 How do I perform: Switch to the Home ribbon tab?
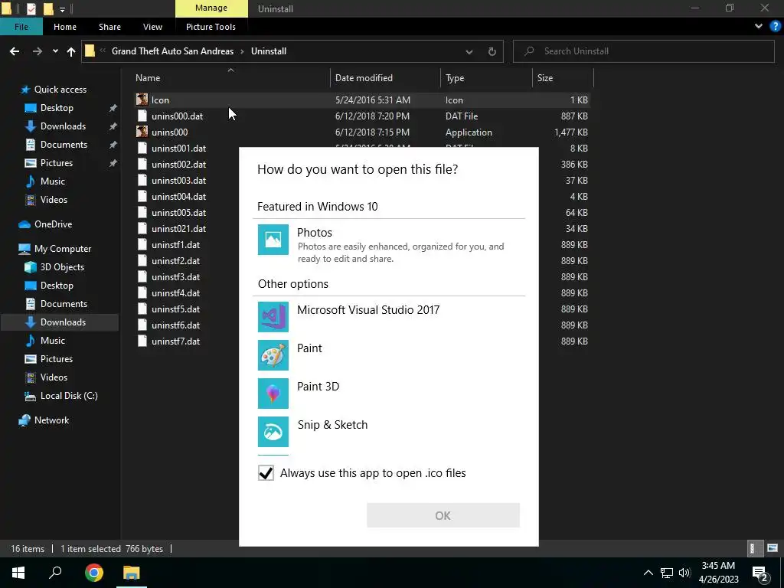(65, 27)
